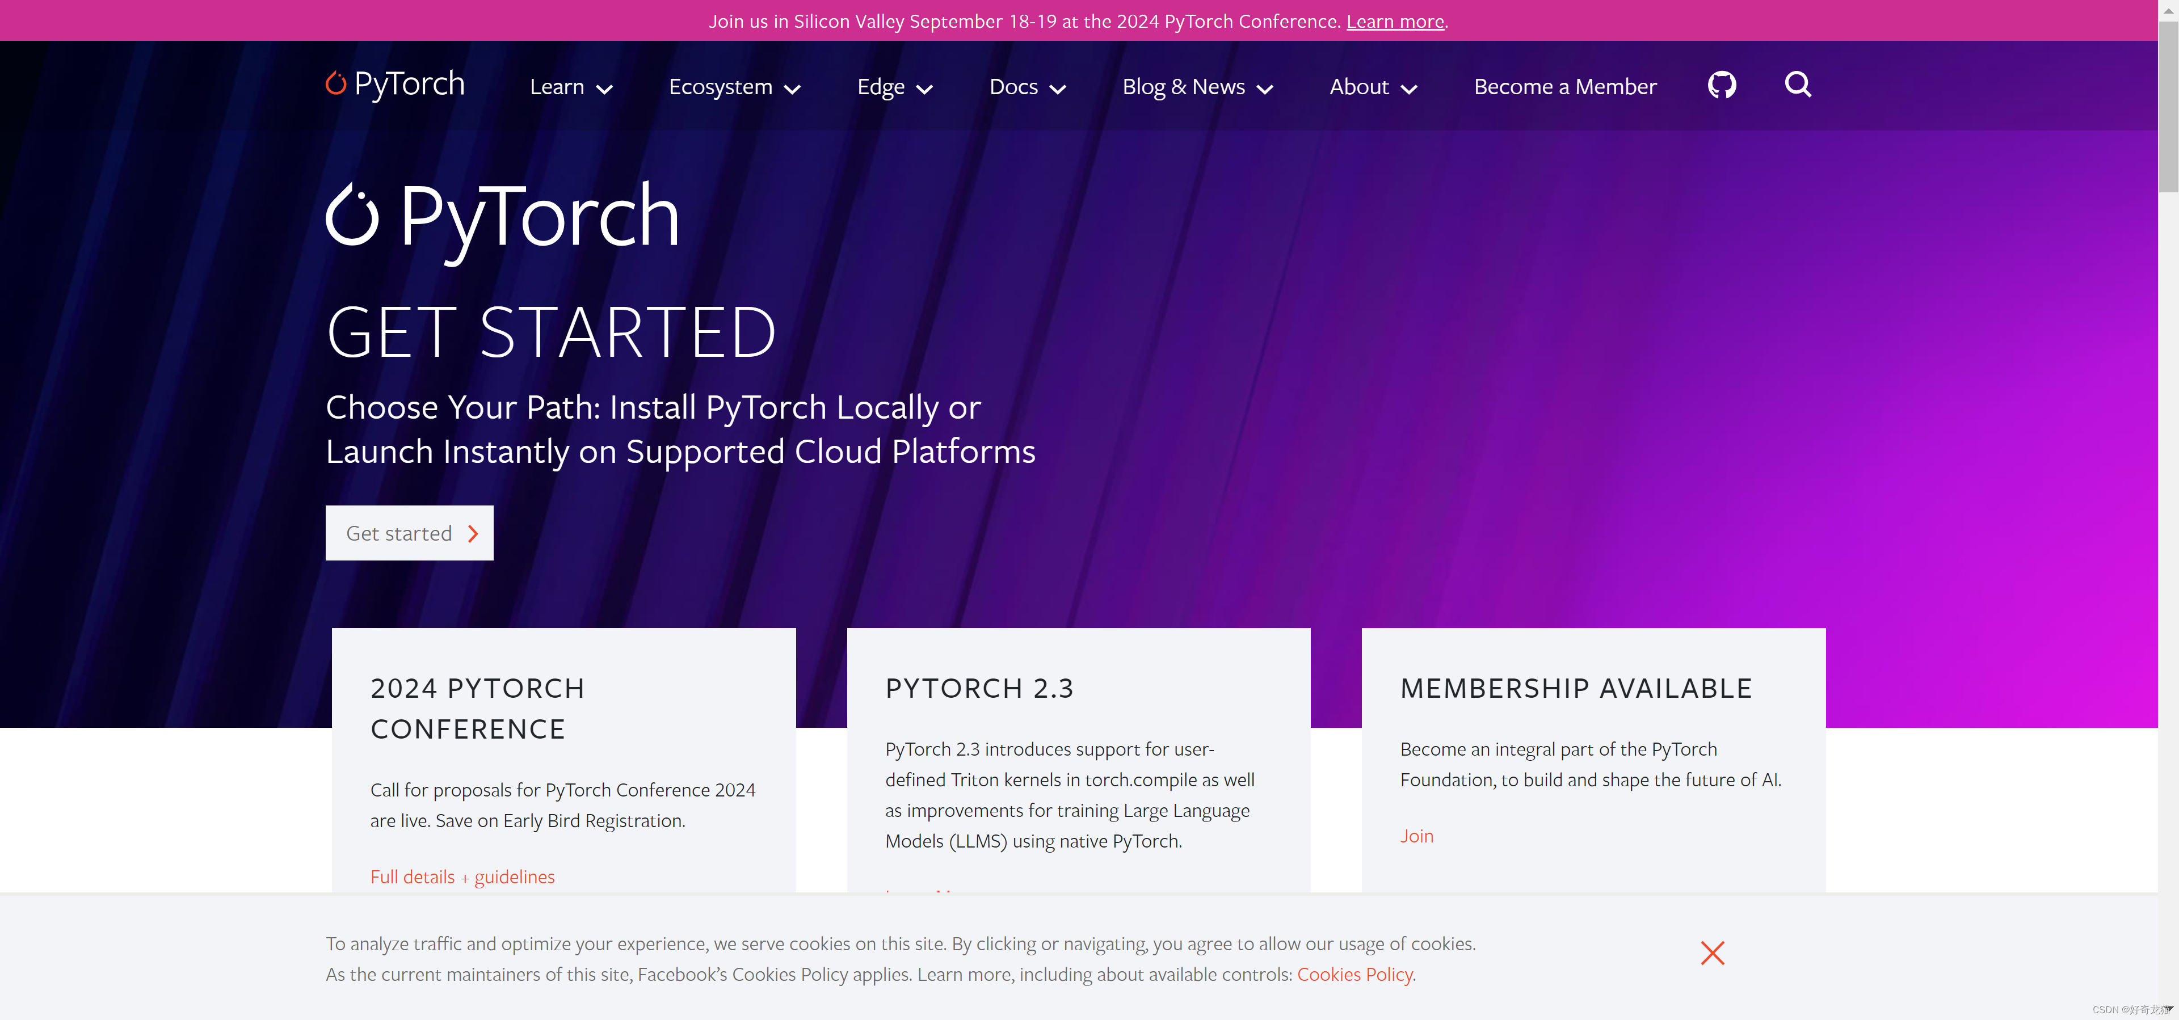Click the Triton kernels description in PyTorch 2.3 card
The height and width of the screenshot is (1020, 2179).
pos(1069,795)
